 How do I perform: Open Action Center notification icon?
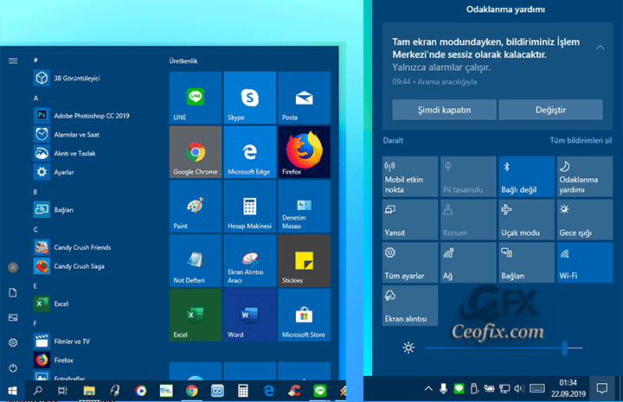pos(602,388)
